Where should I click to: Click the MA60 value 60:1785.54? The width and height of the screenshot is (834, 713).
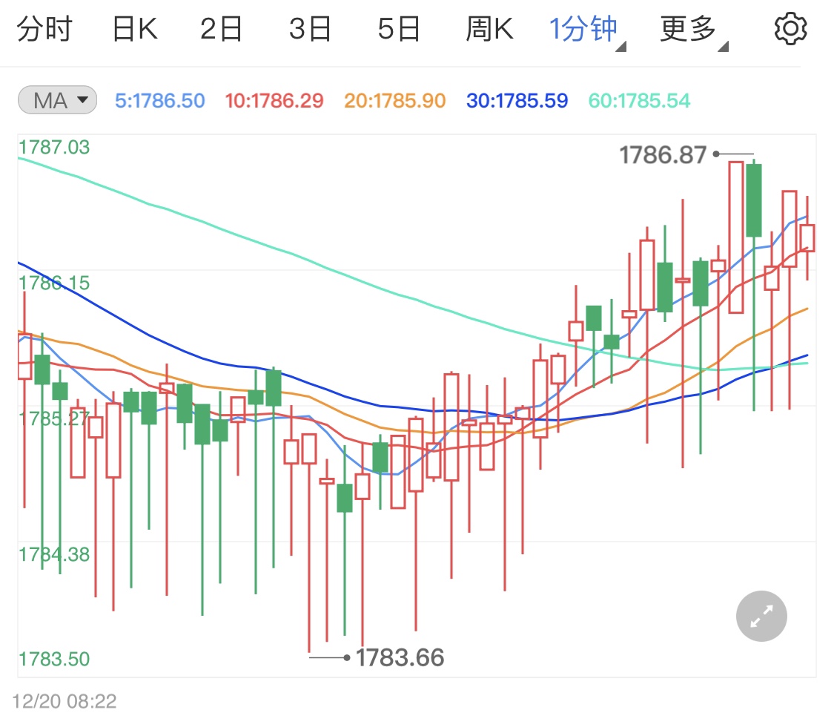tap(639, 101)
